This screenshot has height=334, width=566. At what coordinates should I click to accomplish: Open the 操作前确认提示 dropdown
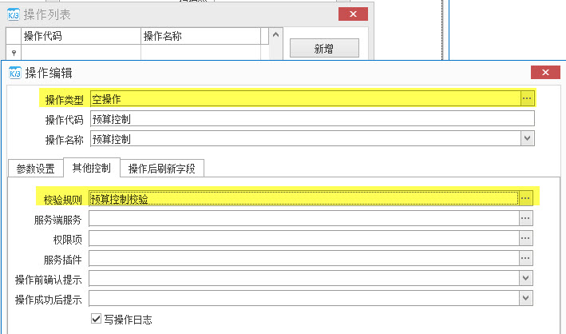click(x=526, y=278)
